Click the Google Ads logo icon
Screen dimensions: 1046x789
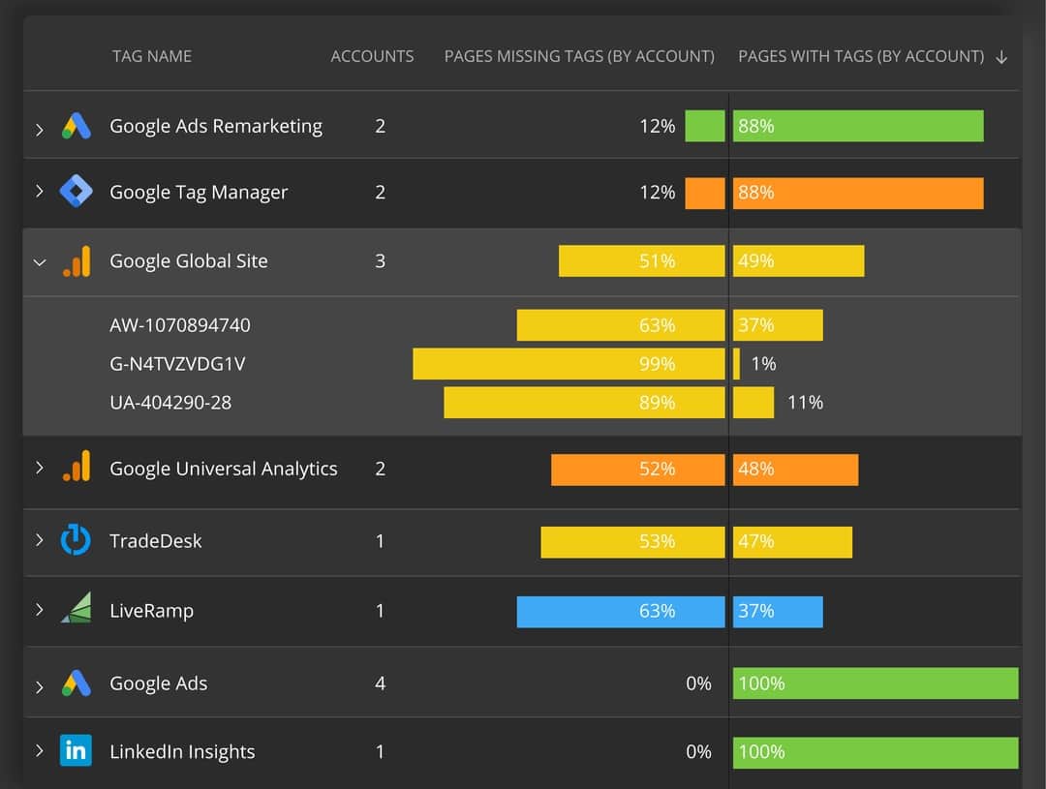click(x=77, y=683)
